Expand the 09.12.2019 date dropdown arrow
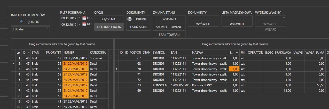 [x=79, y=24]
